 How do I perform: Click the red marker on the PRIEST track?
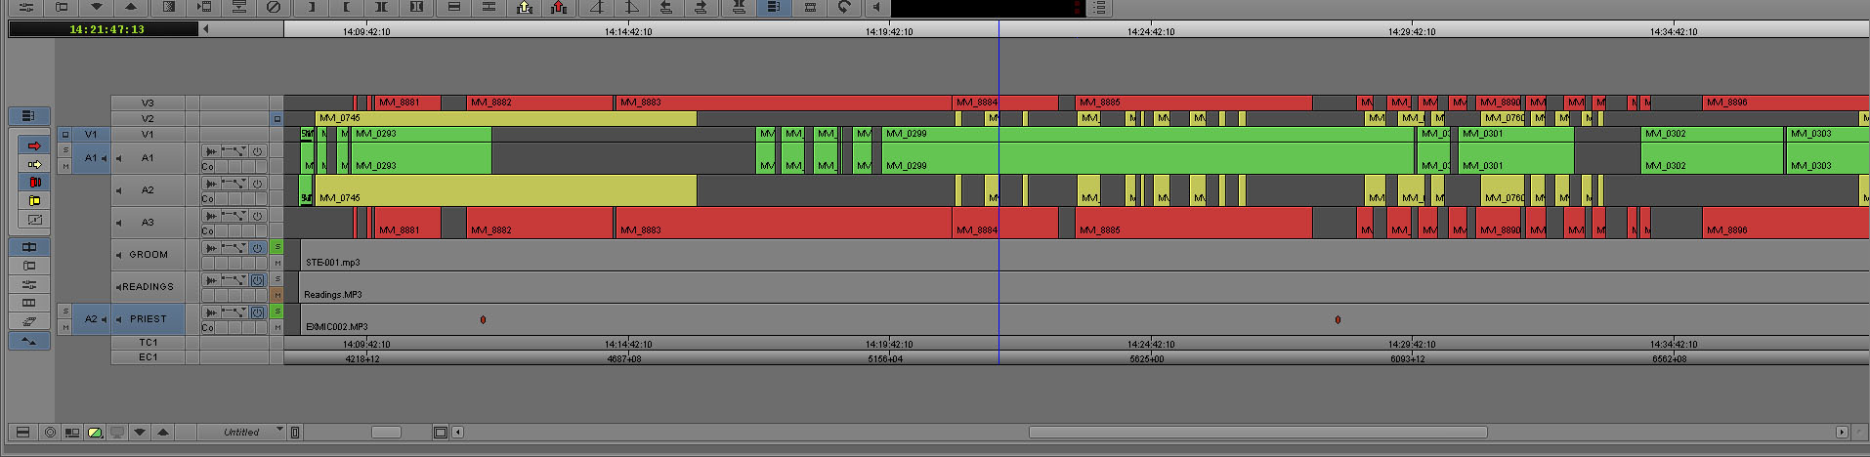(x=483, y=319)
